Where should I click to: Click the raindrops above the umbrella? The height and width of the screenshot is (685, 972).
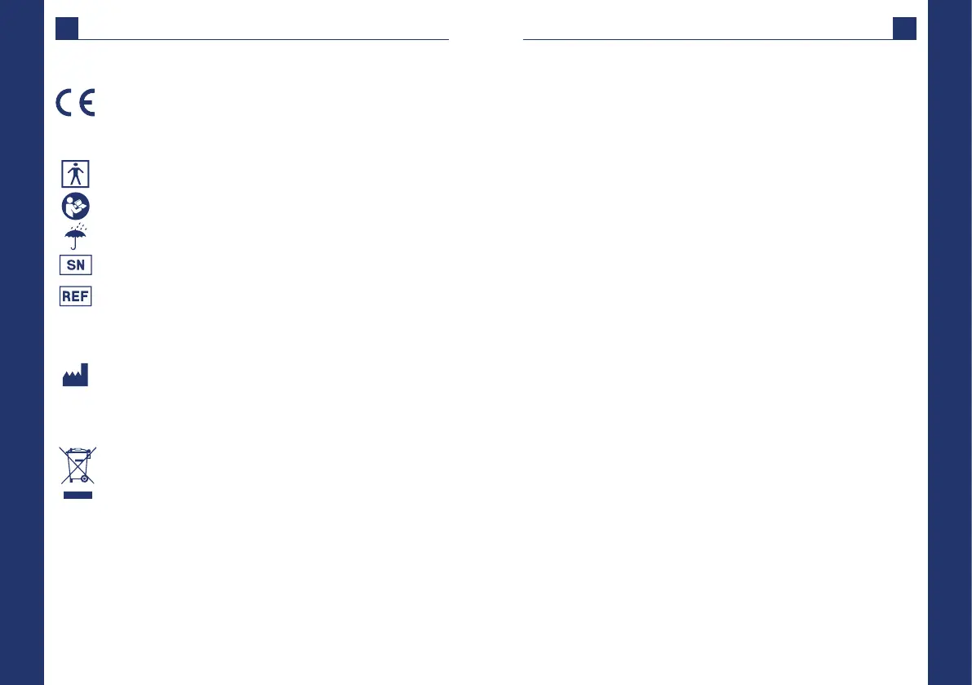tap(78, 226)
